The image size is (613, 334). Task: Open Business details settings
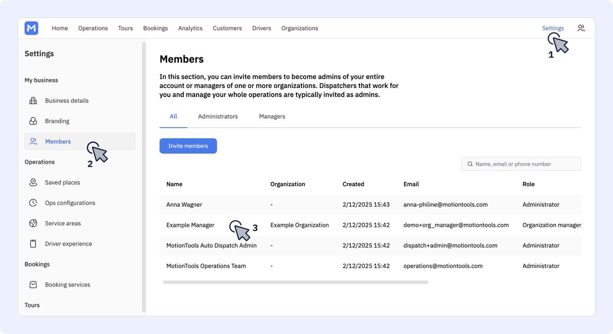click(x=80, y=101)
